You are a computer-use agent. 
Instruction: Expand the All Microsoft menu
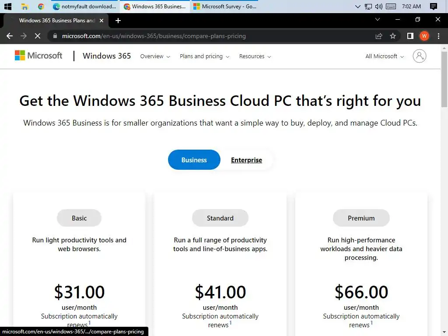tap(385, 56)
